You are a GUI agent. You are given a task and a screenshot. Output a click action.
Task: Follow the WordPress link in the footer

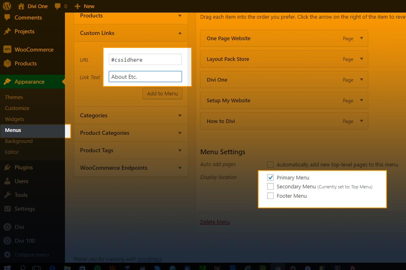click(149, 259)
